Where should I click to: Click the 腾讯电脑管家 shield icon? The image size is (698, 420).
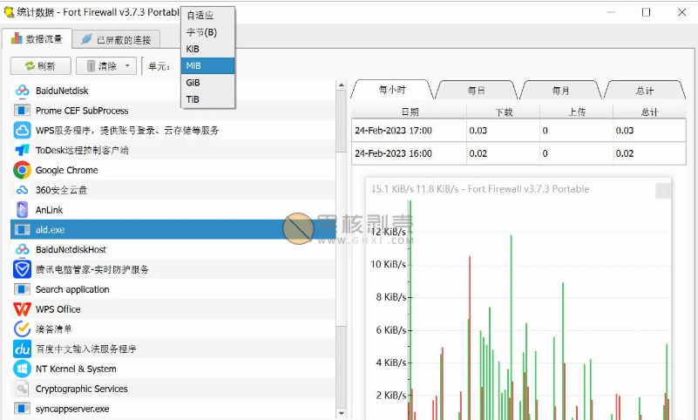point(22,269)
